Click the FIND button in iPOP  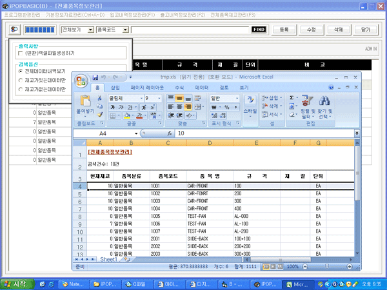(259, 30)
